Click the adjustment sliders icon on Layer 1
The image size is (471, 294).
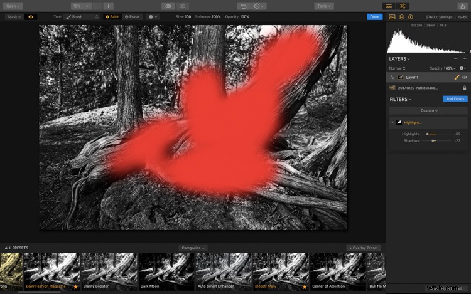tap(392, 77)
